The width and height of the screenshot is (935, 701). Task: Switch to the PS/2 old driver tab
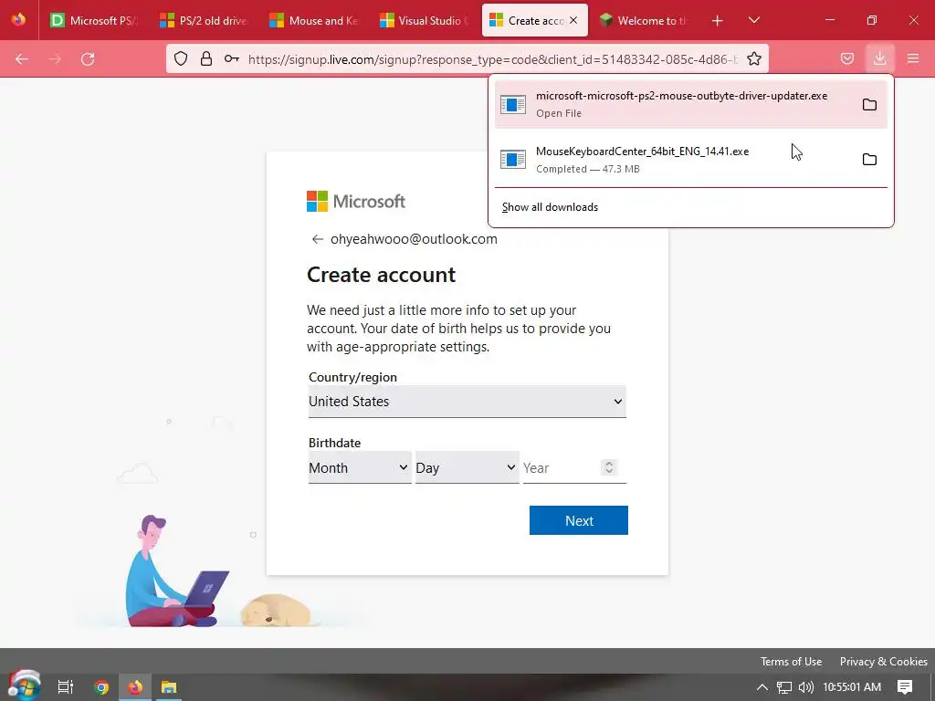[204, 20]
